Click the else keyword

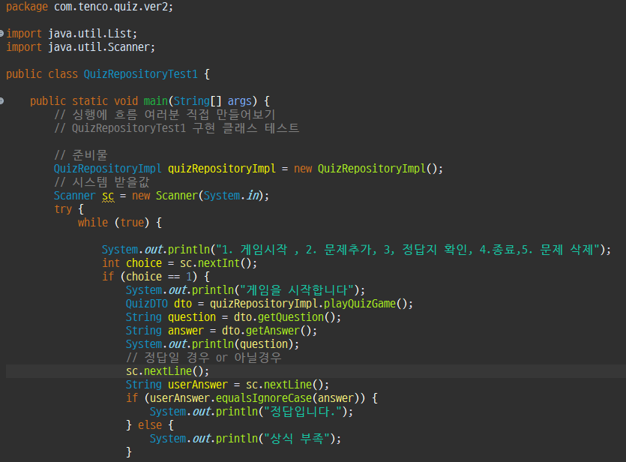point(150,424)
